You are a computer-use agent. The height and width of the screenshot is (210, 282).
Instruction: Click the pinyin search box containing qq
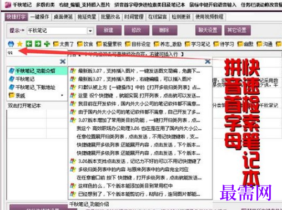tap(37, 53)
